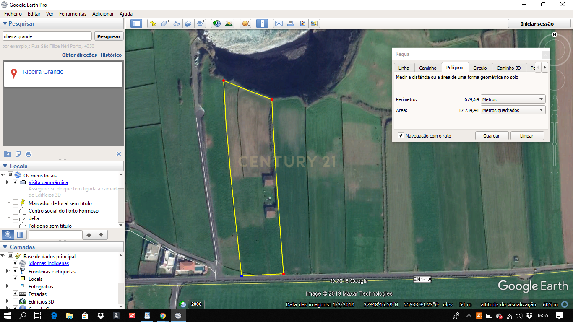The image size is (573, 322).
Task: Uncheck Fronteiras e etiquetas layer
Action: pyautogui.click(x=16, y=271)
